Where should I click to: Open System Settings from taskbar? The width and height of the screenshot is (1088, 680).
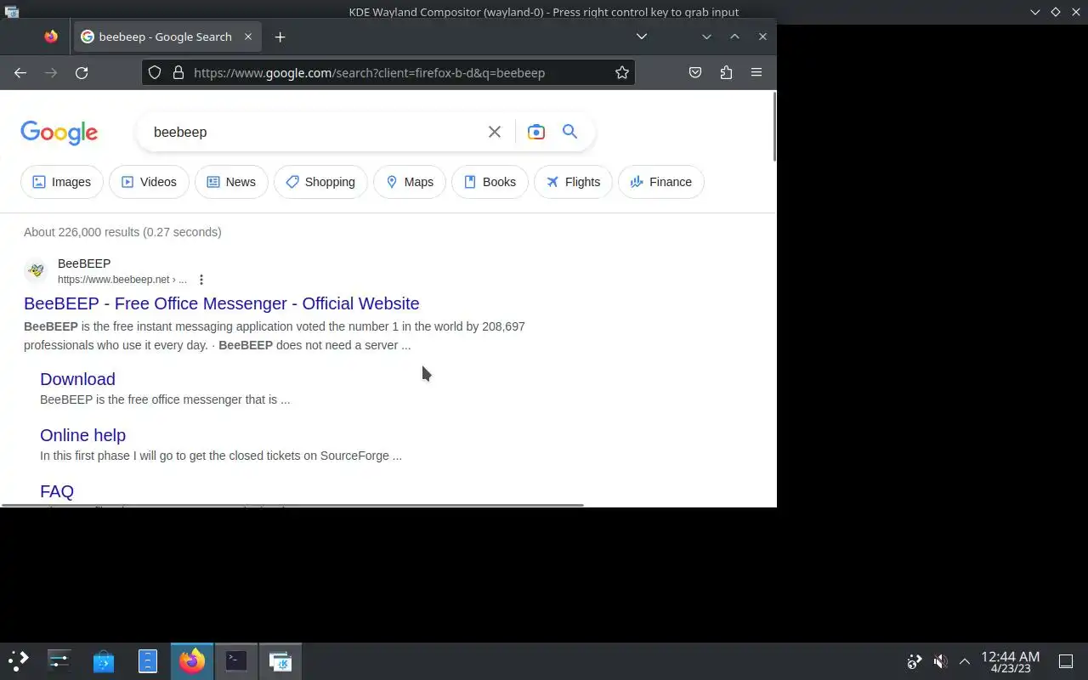(59, 660)
